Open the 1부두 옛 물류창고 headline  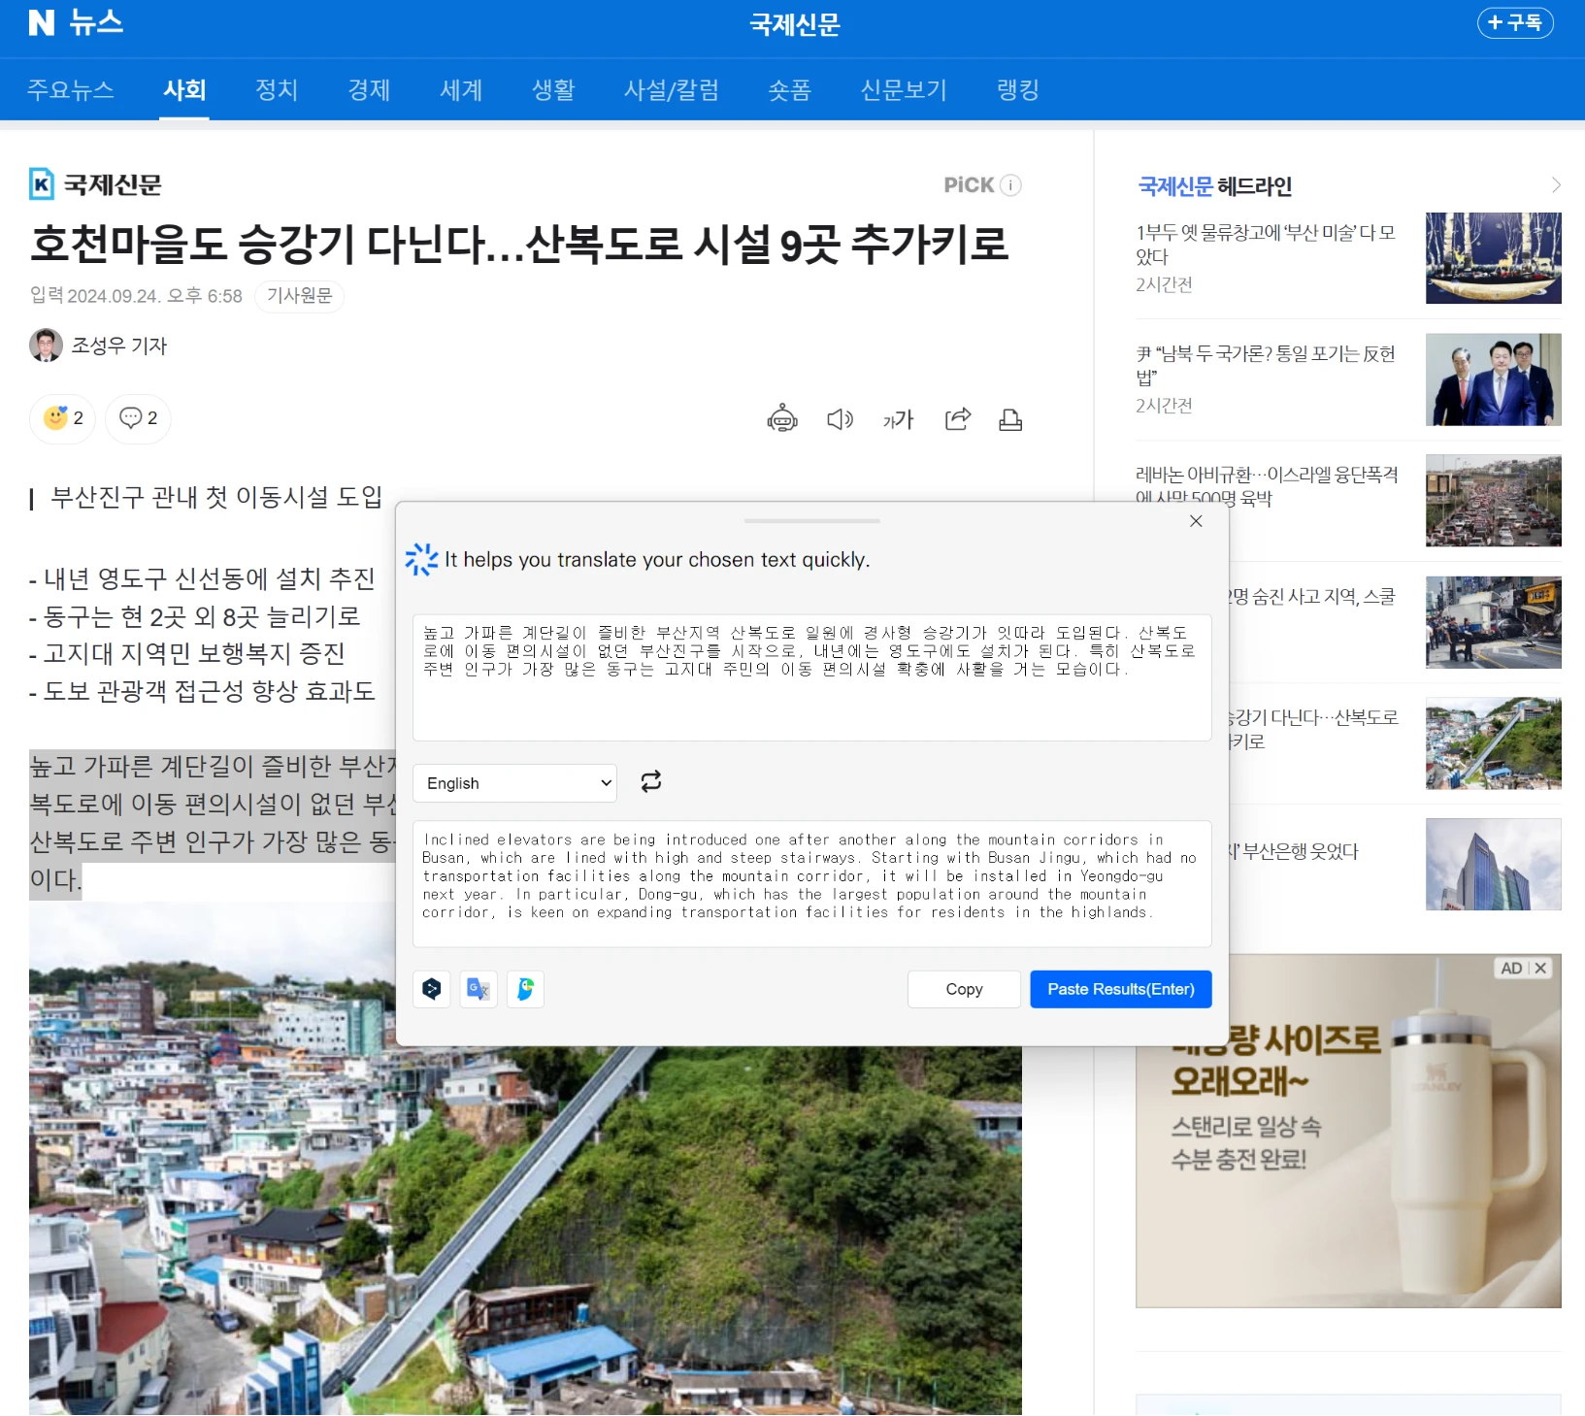pos(1266,245)
